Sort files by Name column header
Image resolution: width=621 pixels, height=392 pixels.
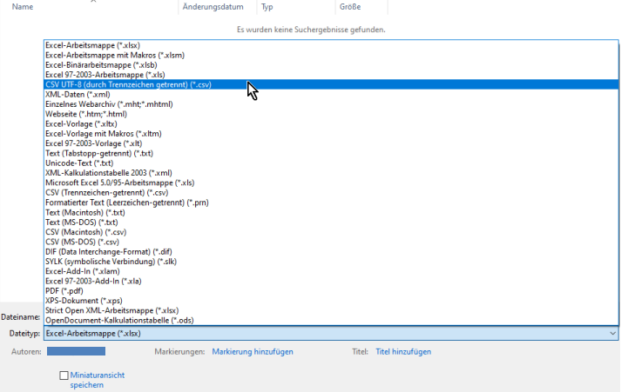[x=23, y=6]
